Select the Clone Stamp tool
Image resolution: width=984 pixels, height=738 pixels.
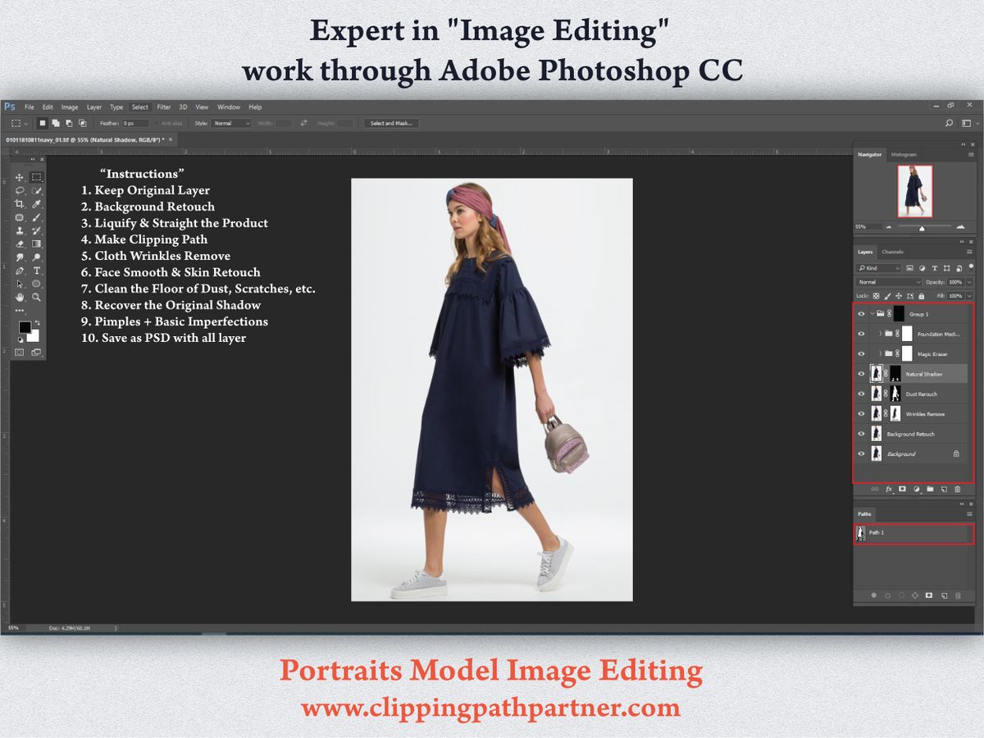click(20, 230)
